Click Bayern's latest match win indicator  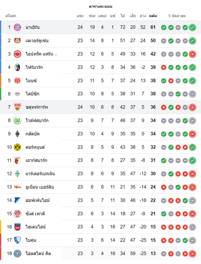click(x=192, y=27)
